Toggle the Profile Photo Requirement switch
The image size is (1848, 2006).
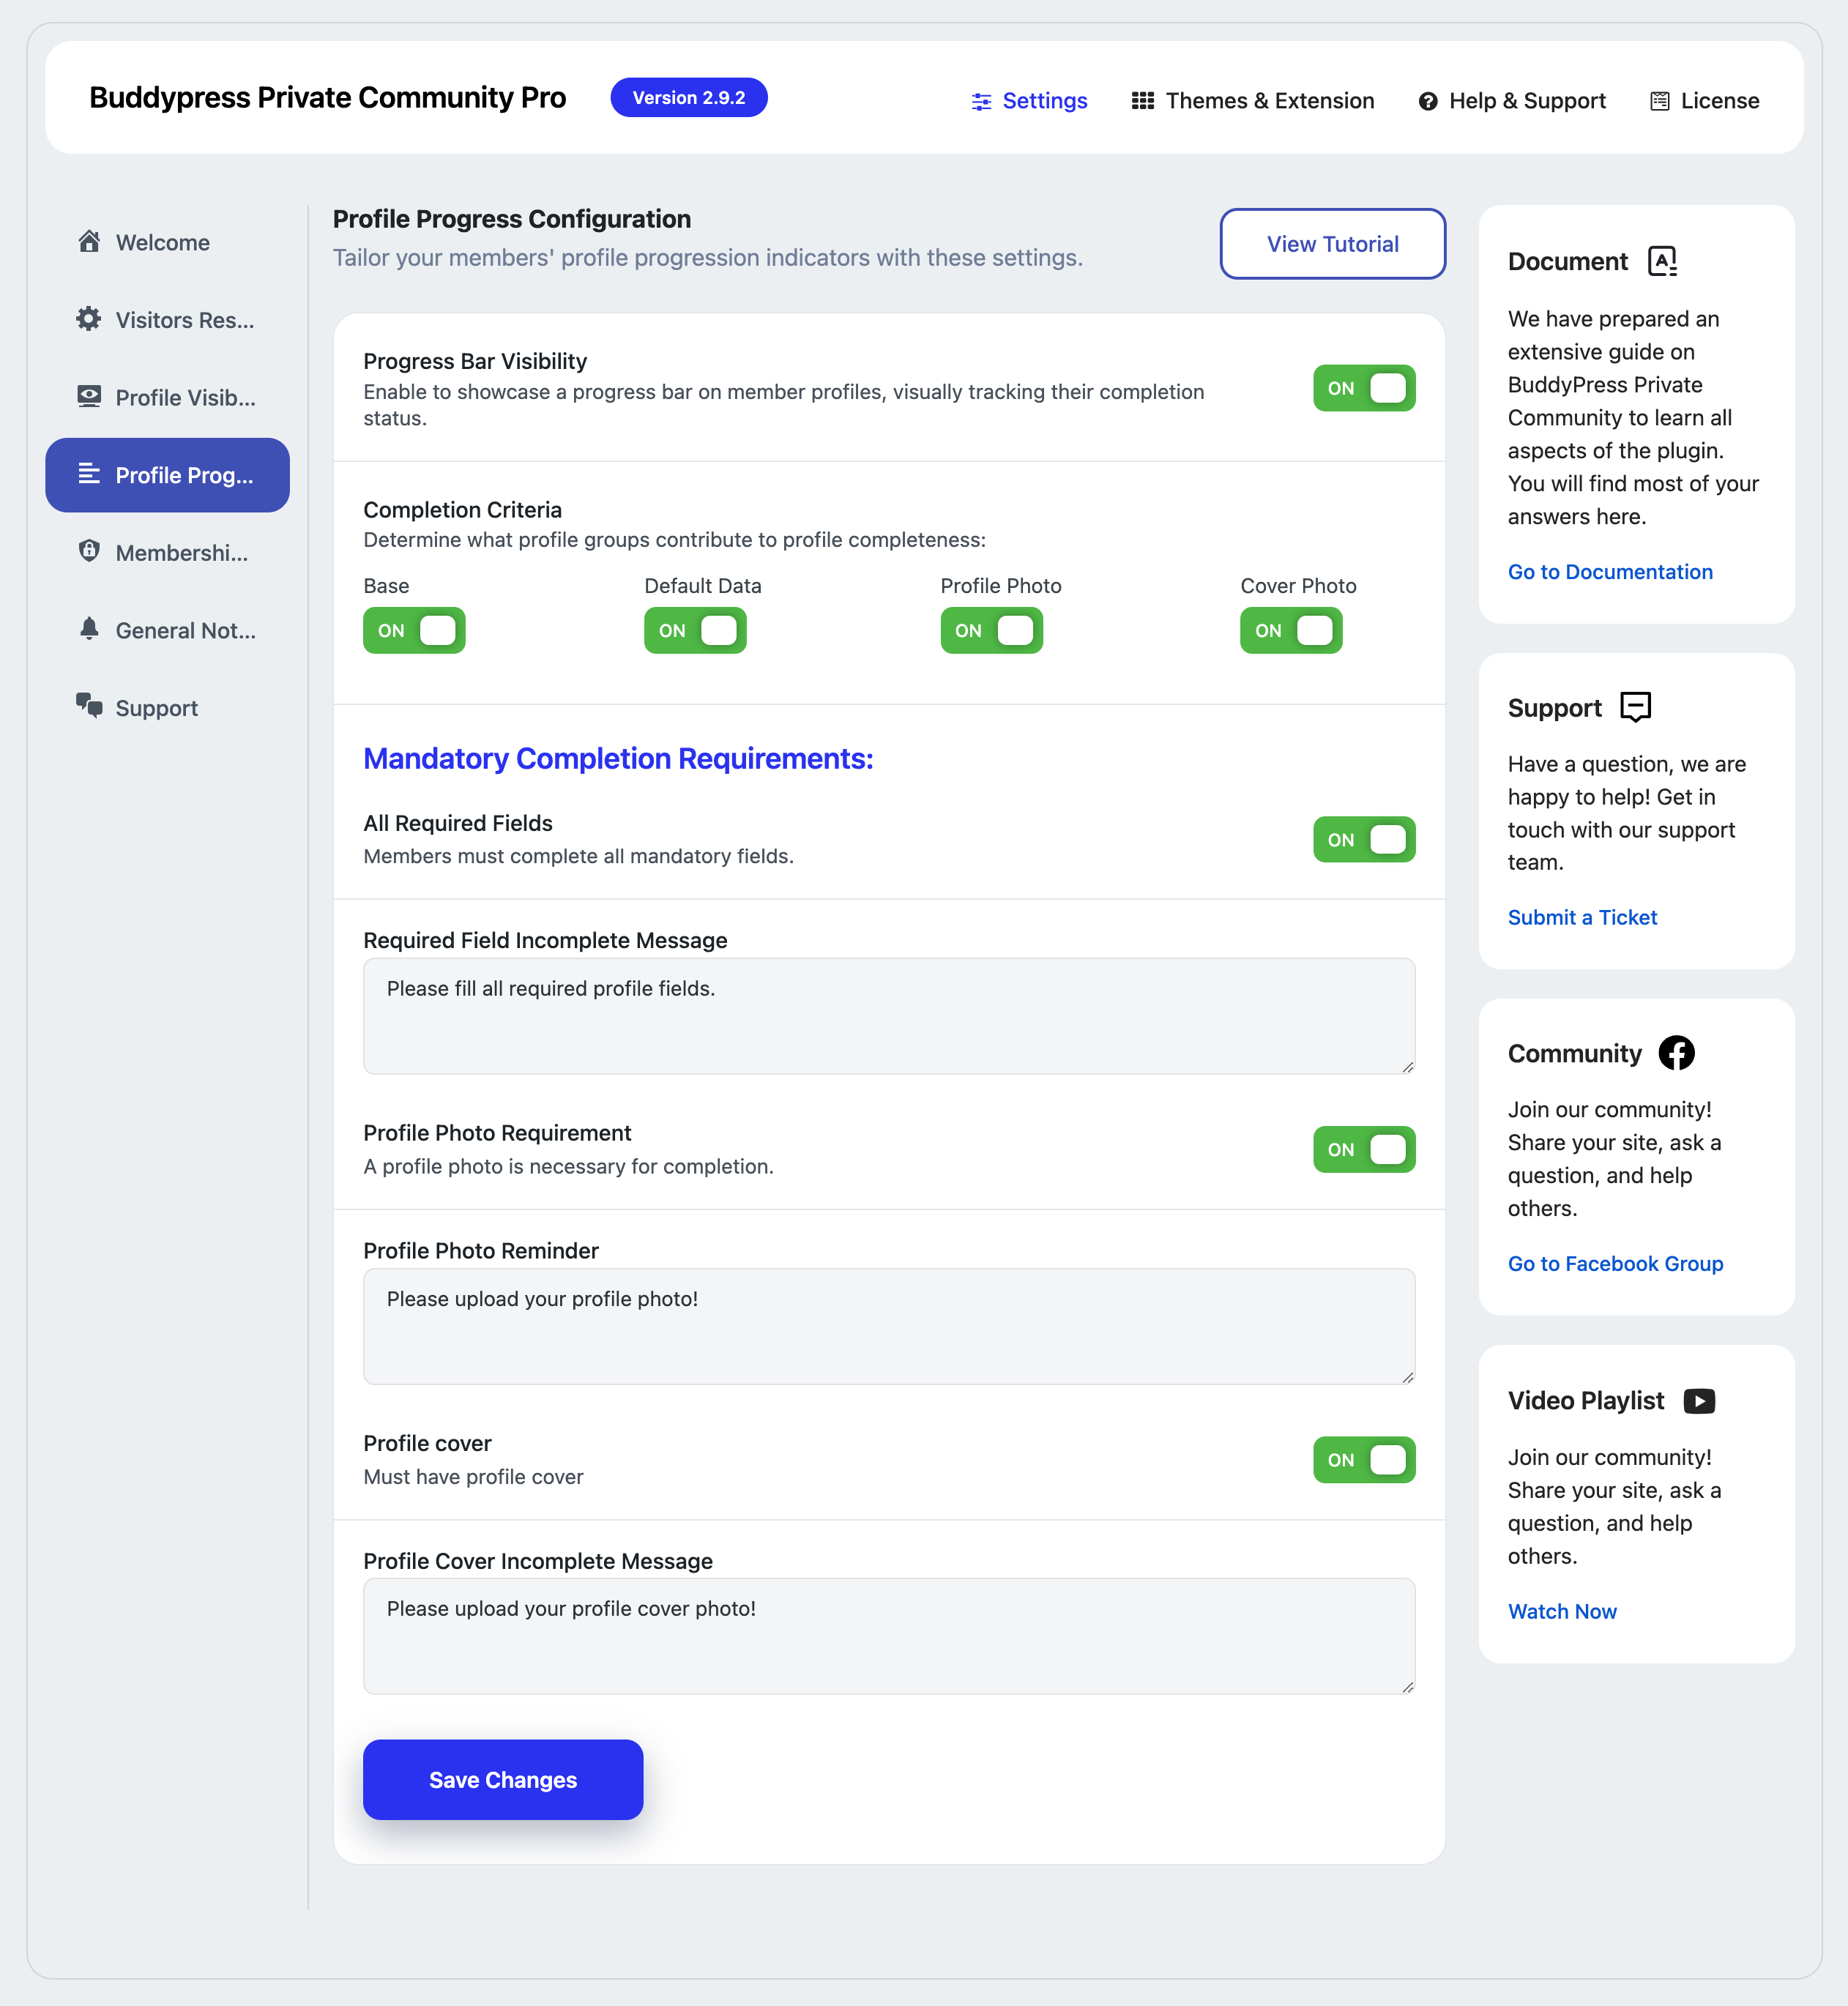click(1364, 1150)
